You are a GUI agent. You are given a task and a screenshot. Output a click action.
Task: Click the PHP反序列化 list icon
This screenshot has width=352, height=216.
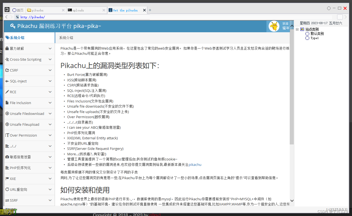[7, 168]
